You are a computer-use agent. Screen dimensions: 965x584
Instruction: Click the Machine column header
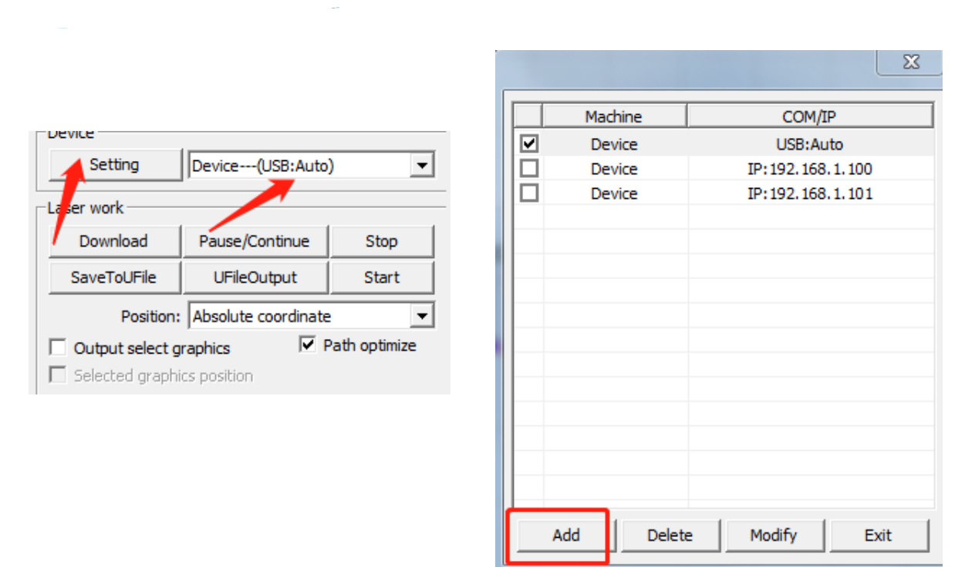click(613, 116)
